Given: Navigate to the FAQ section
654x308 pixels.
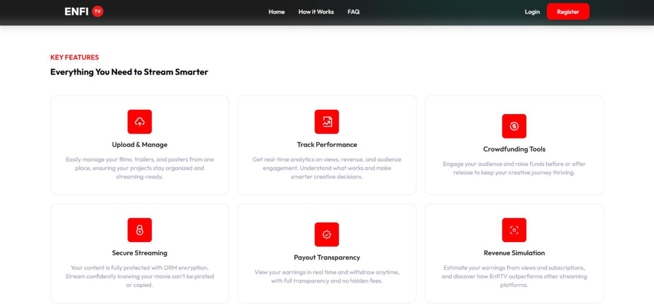Looking at the screenshot, I should (x=353, y=12).
